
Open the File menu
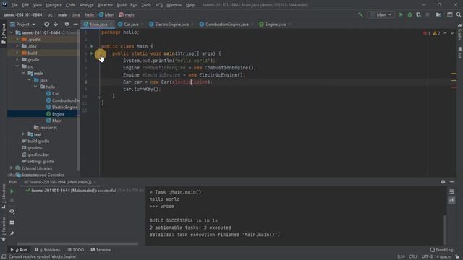tap(14, 5)
